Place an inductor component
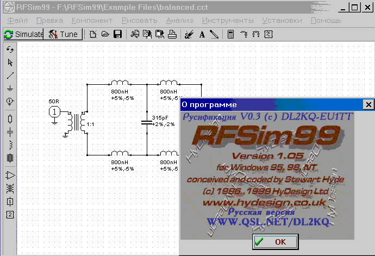This screenshot has width=375, height=256. click(10, 145)
